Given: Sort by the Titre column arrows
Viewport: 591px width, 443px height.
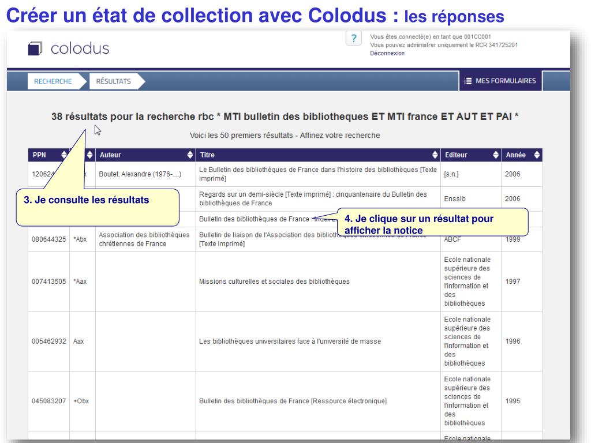Looking at the screenshot, I should coord(435,155).
